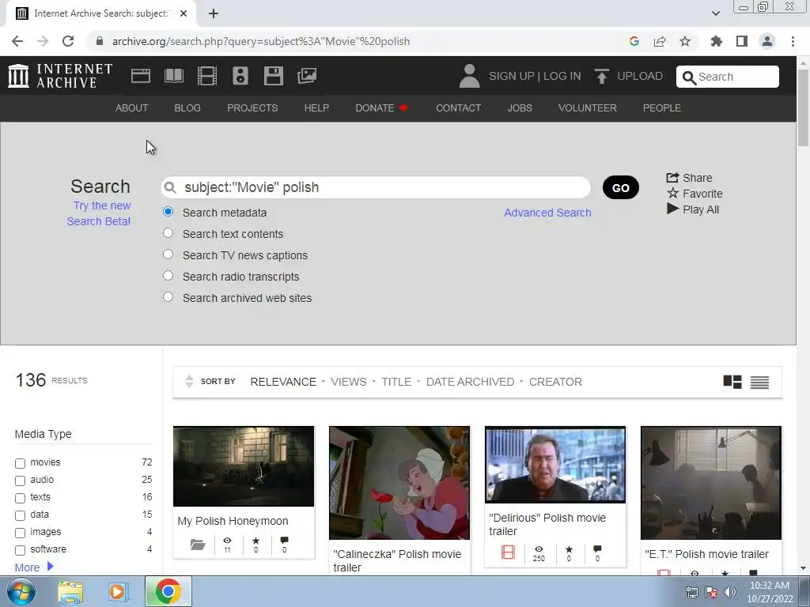Open the Chrome extensions puzzle icon
Screen dimensions: 810x607
[x=716, y=41]
